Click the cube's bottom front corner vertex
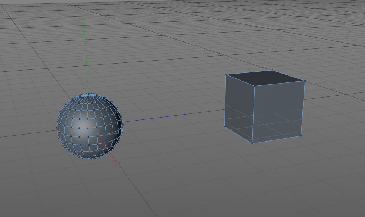The image size is (365, 217). pyautogui.click(x=252, y=143)
